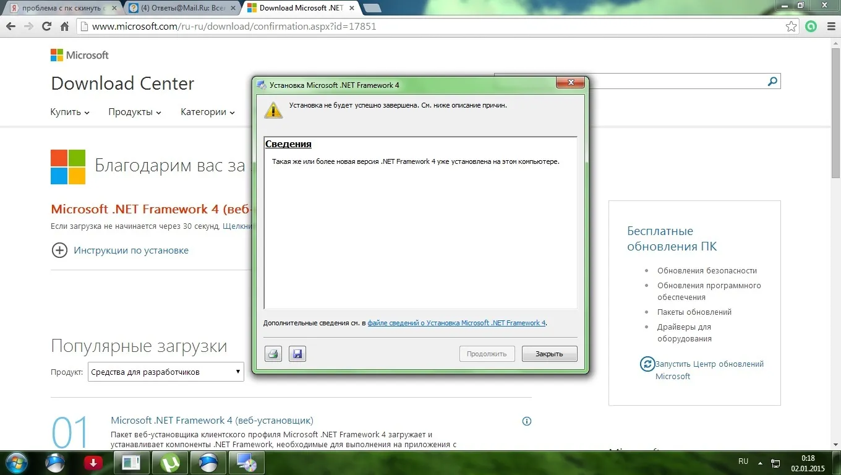Click Запустить Центр обновлений Microsoft link
This screenshot has width=841, height=475.
point(709,370)
